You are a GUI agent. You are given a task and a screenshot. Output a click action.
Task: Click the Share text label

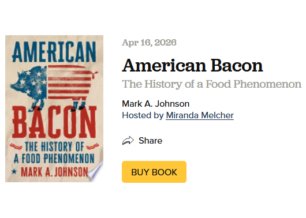click(x=150, y=141)
